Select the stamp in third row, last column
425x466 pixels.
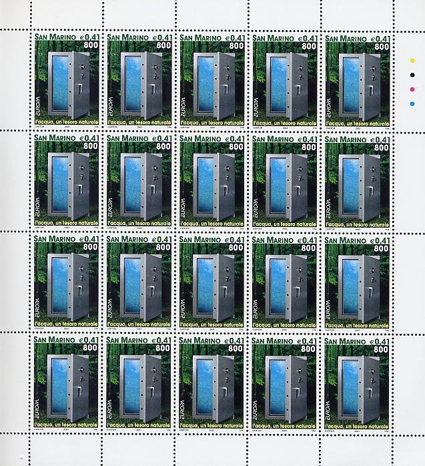pos(357,284)
